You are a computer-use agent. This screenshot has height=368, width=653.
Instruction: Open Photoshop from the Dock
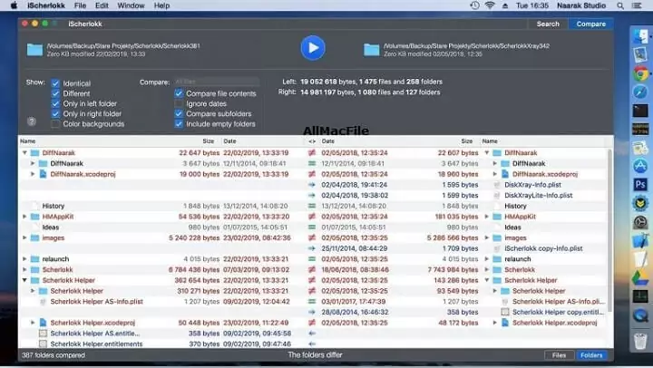pos(640,184)
